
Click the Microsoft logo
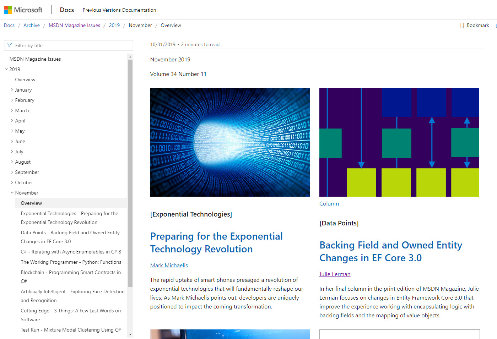coord(23,10)
